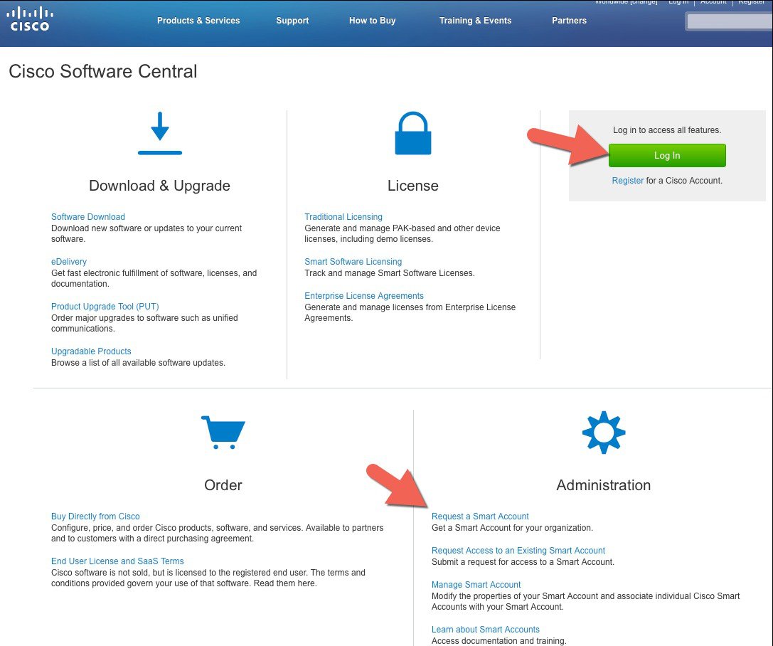773x646 pixels.
Task: Click the Download & Upgrade arrow icon
Action: click(x=160, y=133)
